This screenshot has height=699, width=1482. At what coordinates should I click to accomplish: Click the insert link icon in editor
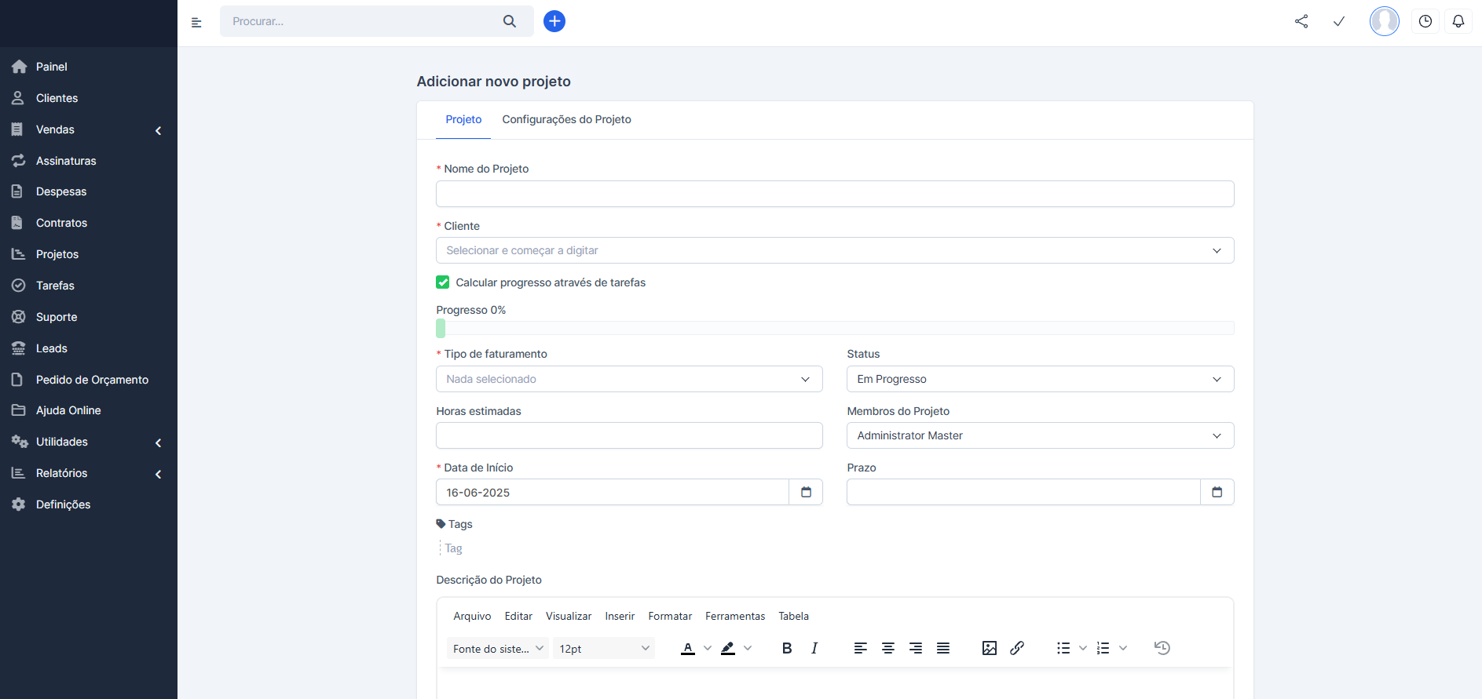tap(1017, 648)
